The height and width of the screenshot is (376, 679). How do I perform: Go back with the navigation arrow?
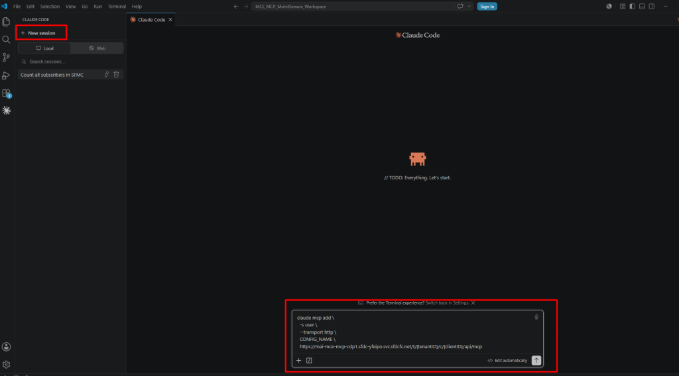pos(236,7)
